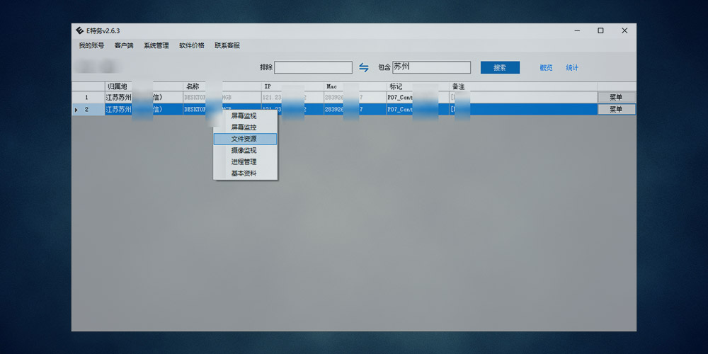Screen dimensions: 708x354
Task: Click the swap arrows icon between filters
Action: 364,67
